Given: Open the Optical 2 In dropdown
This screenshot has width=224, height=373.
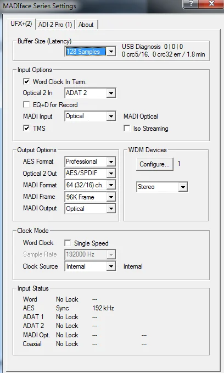Looking at the screenshot, I should [90, 93].
